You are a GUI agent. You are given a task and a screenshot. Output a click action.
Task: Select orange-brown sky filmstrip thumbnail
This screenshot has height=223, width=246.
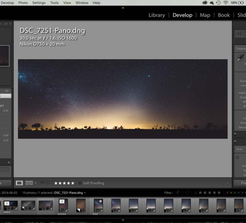coord(81,206)
